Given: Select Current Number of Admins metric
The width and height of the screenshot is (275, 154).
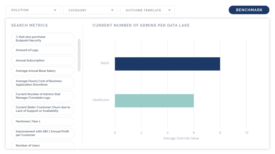Looking at the screenshot, I should coord(43,96).
